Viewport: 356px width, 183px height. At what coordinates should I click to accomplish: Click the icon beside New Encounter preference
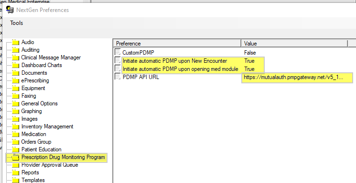(x=118, y=60)
